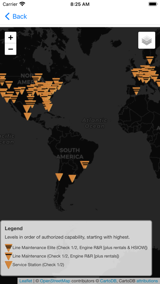Select the Spain marker on Iberian peninsula
Viewport: 160px width, 284px height.
tap(136, 91)
